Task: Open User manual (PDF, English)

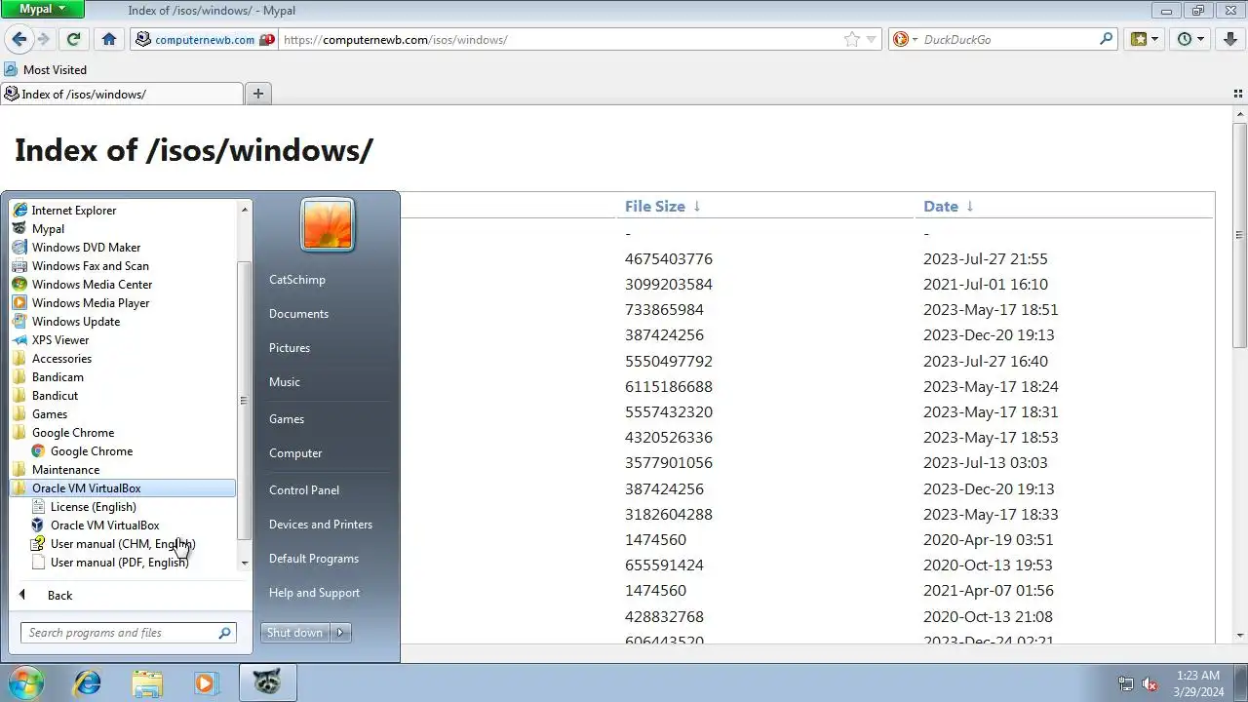Action: pyautogui.click(x=123, y=563)
